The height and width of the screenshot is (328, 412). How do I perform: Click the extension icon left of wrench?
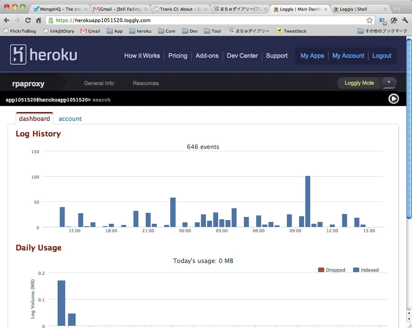(394, 21)
